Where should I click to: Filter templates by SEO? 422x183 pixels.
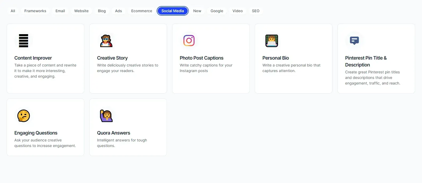pyautogui.click(x=256, y=11)
